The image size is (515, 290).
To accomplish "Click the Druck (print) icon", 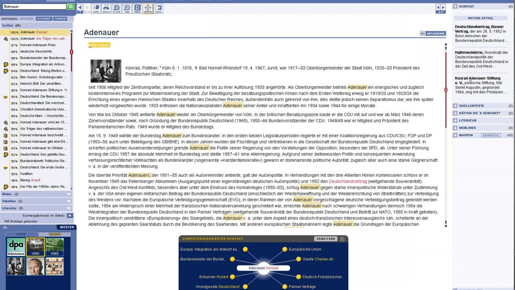I will [x=106, y=8].
